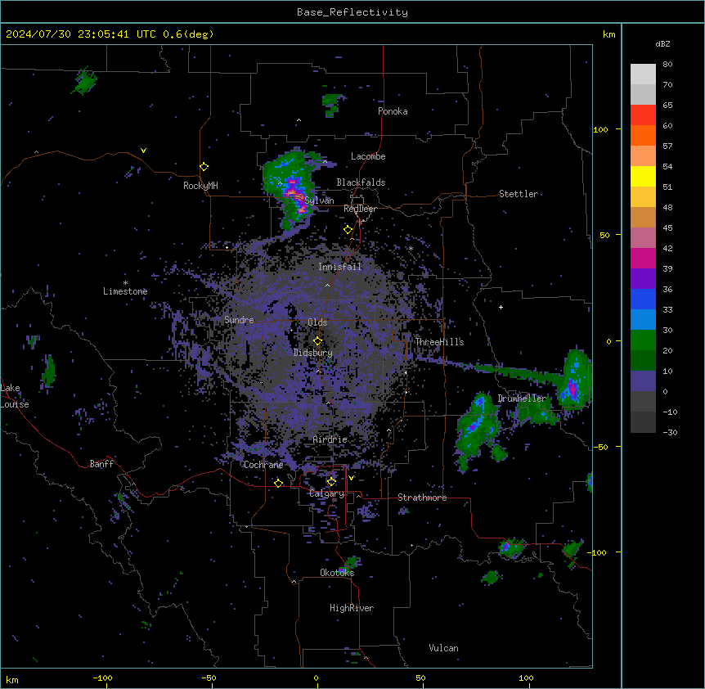This screenshot has height=689, width=705.
Task: Select the purple swatch below magenta in the legend
Action: (x=643, y=279)
